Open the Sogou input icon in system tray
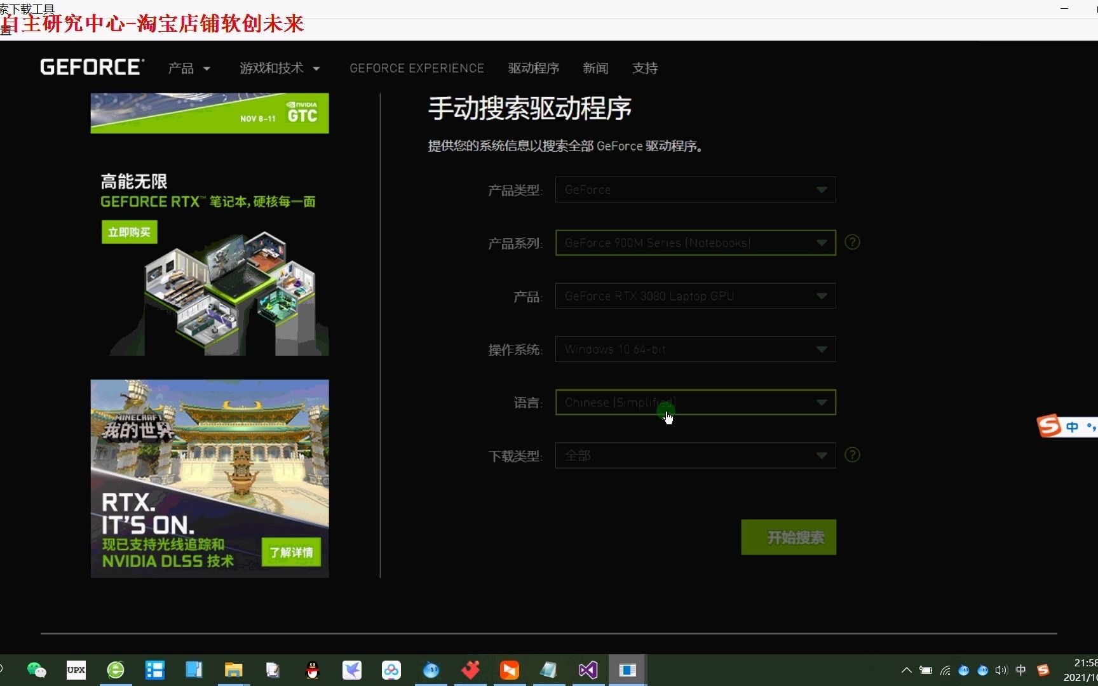1098x686 pixels. point(1043,669)
